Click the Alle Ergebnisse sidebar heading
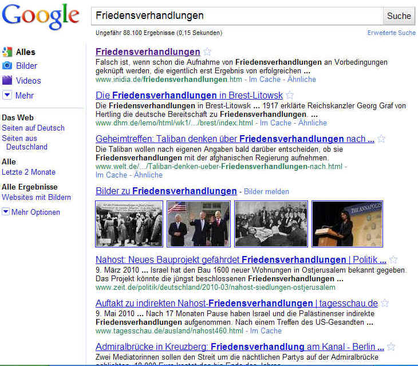The width and height of the screenshot is (418, 366). click(x=30, y=187)
